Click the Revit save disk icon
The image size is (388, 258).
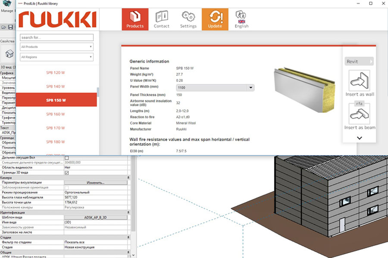[x=11, y=27]
